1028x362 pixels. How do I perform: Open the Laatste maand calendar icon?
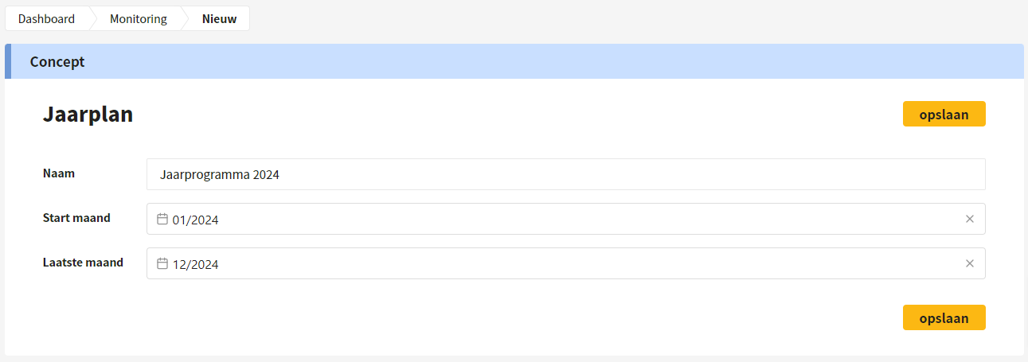(162, 263)
